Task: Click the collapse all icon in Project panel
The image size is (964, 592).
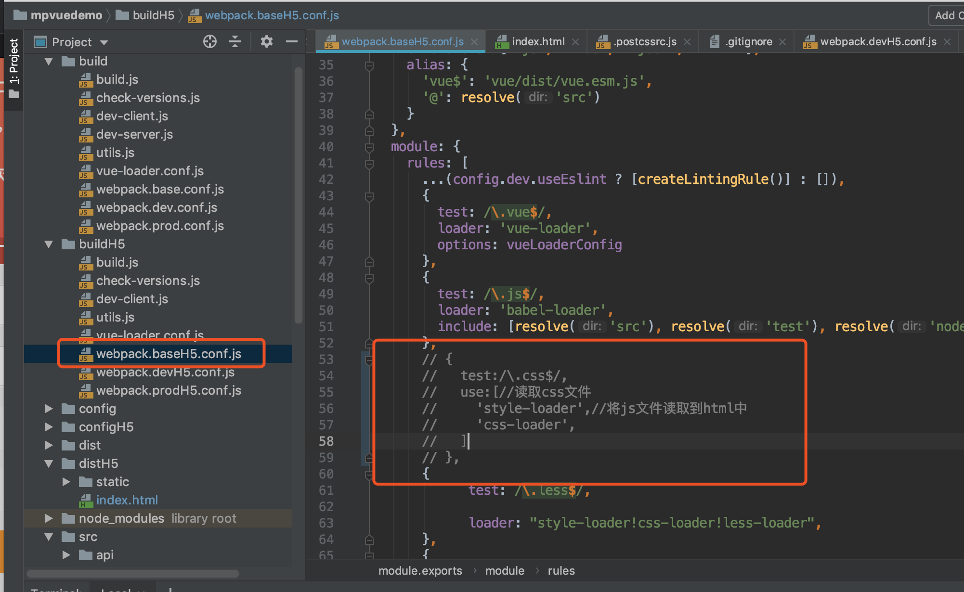Action: (234, 42)
